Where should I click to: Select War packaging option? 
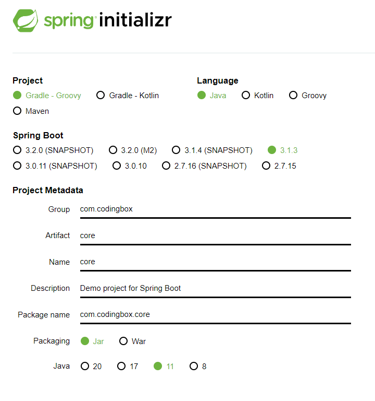point(132,341)
